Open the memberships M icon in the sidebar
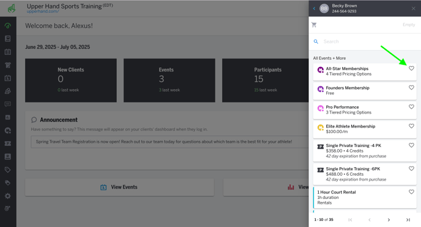This screenshot has height=227, width=421. (8, 131)
